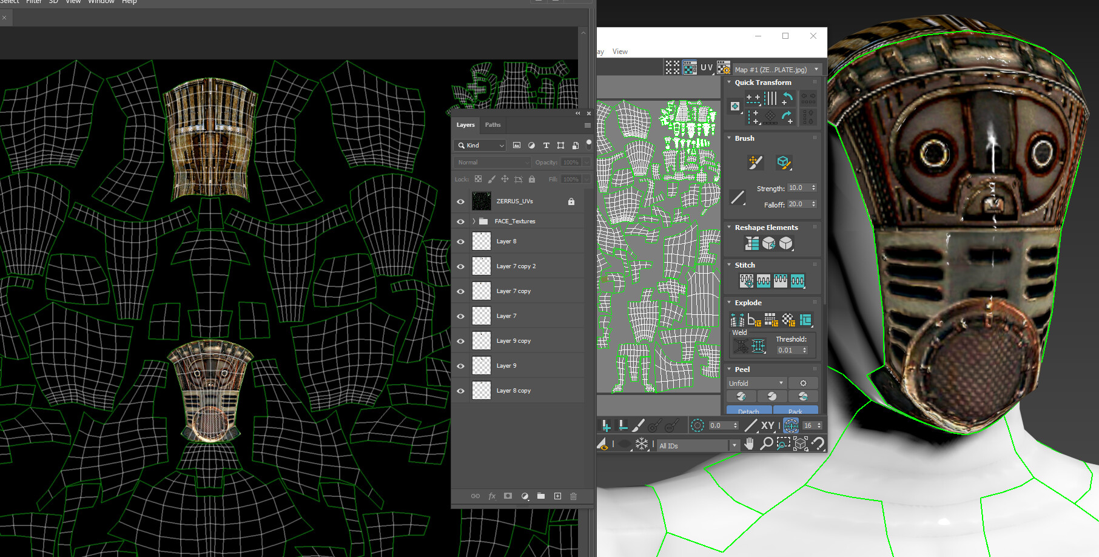The height and width of the screenshot is (557, 1099).
Task: Create a new group with folder icon
Action: pos(541,496)
